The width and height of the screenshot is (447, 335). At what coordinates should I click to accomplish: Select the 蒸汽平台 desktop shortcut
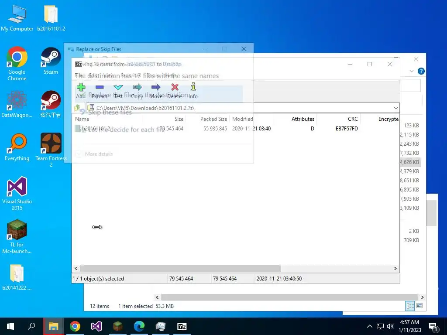51,104
